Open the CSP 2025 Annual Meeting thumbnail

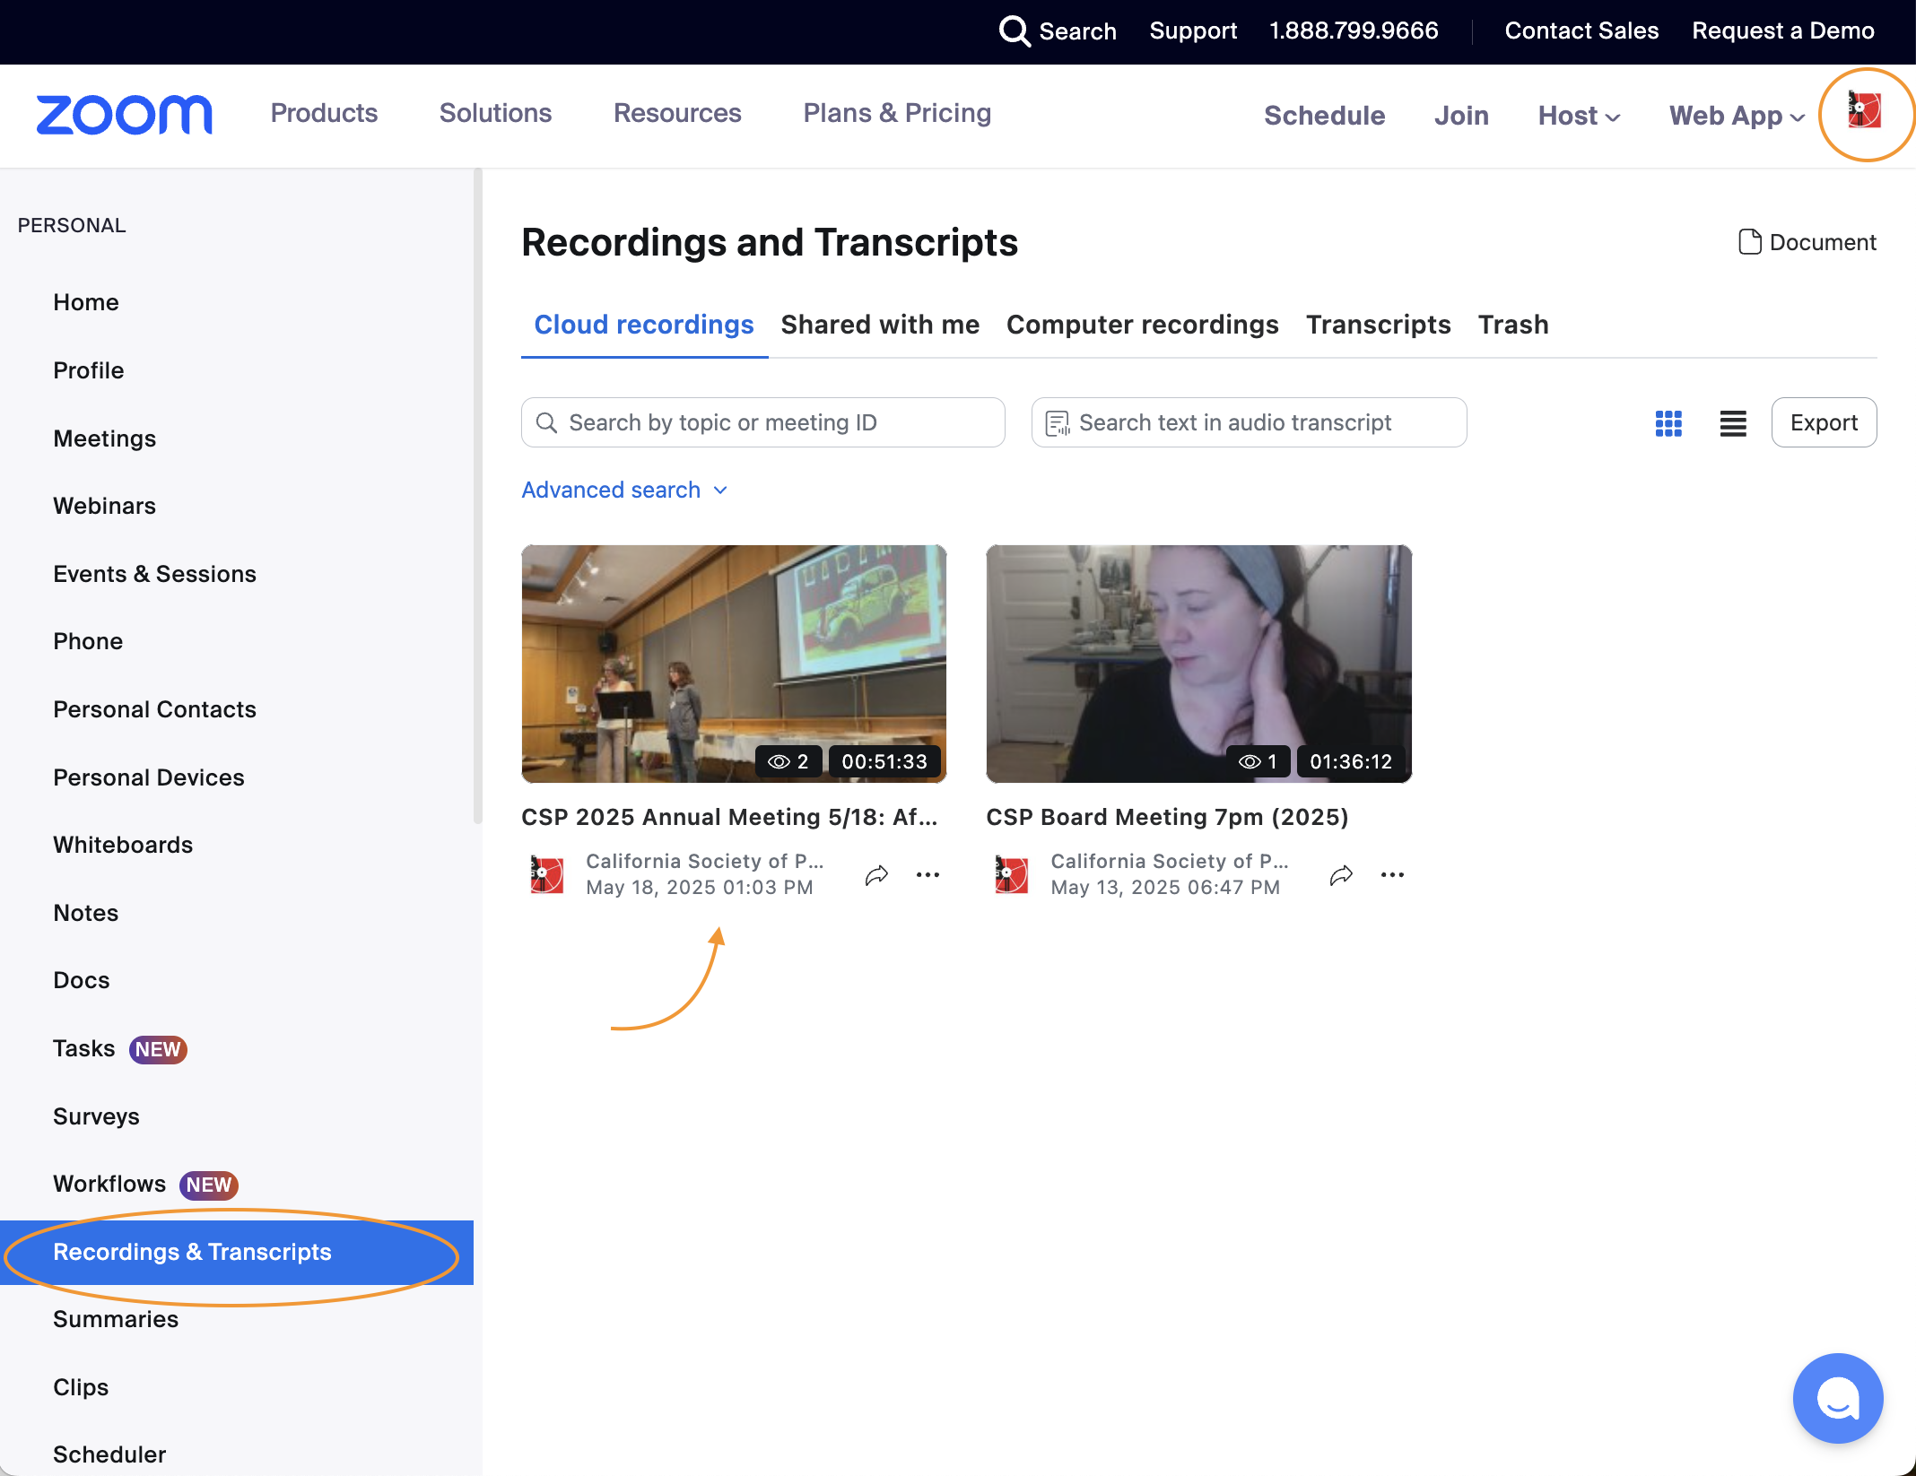[734, 664]
